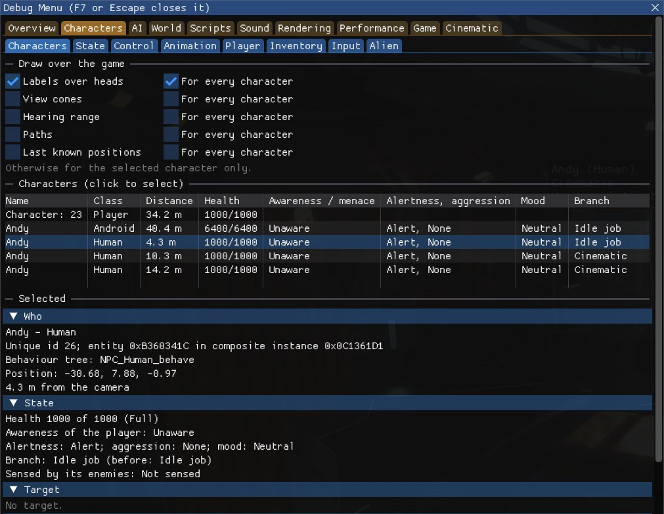Check For every character beside Hearing range
664x514 pixels.
click(171, 117)
